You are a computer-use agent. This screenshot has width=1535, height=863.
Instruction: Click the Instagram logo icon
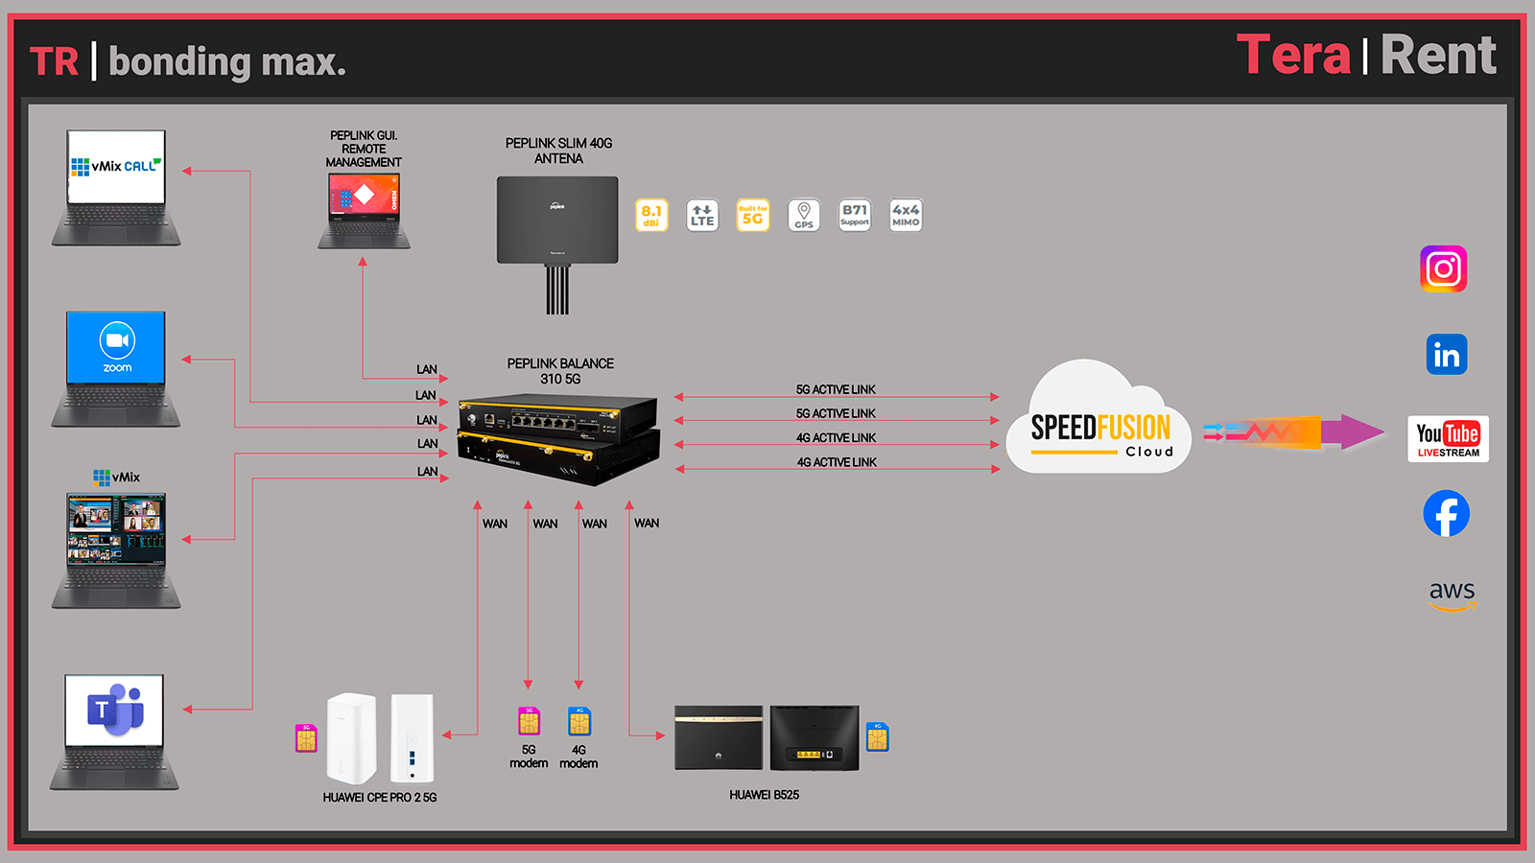click(x=1444, y=268)
